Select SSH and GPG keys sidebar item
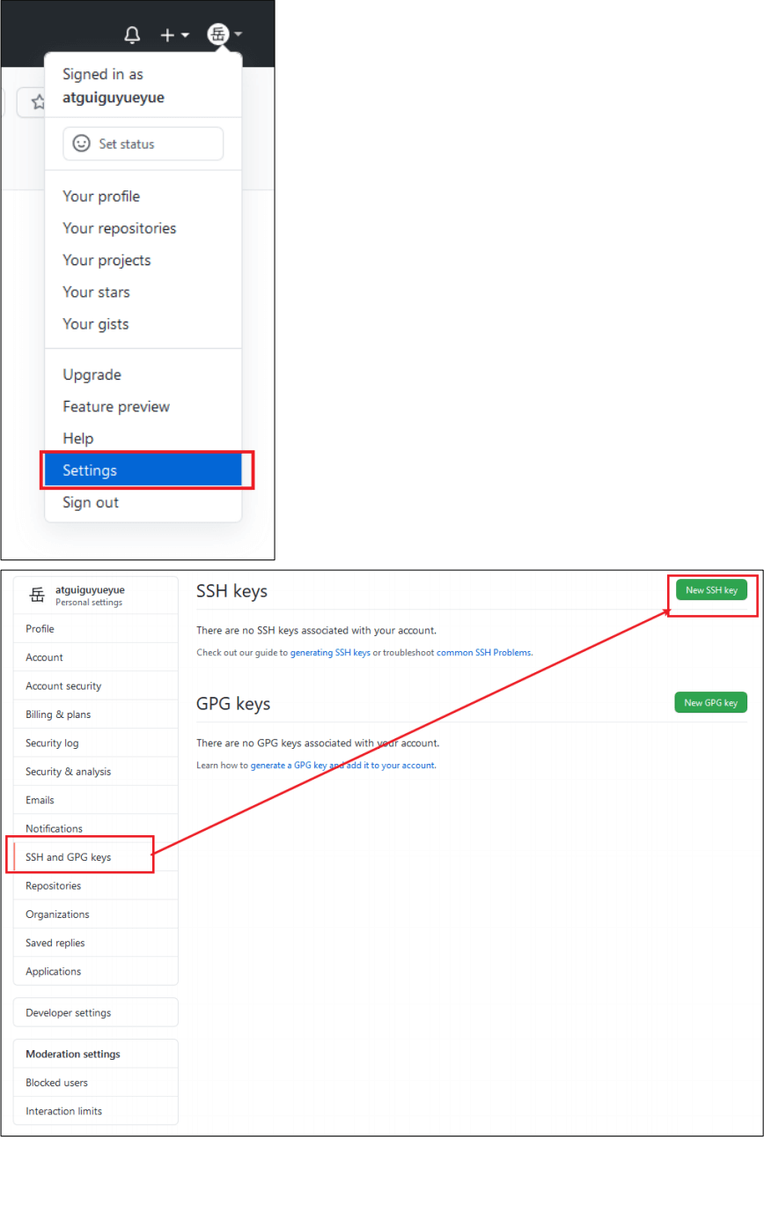764x1229 pixels. pyautogui.click(x=96, y=856)
